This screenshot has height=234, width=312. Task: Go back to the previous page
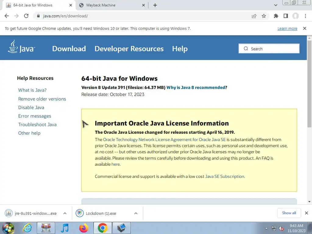click(7, 16)
